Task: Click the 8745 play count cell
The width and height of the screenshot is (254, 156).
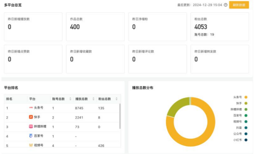Action: [79, 108]
